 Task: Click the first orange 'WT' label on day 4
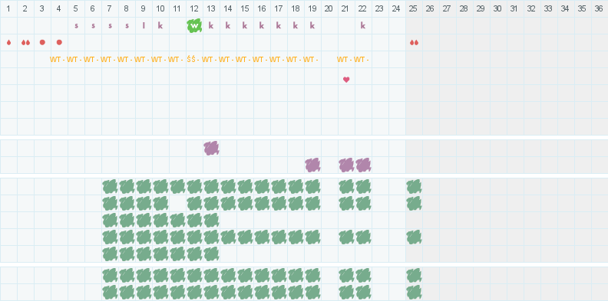pyautogui.click(x=55, y=60)
